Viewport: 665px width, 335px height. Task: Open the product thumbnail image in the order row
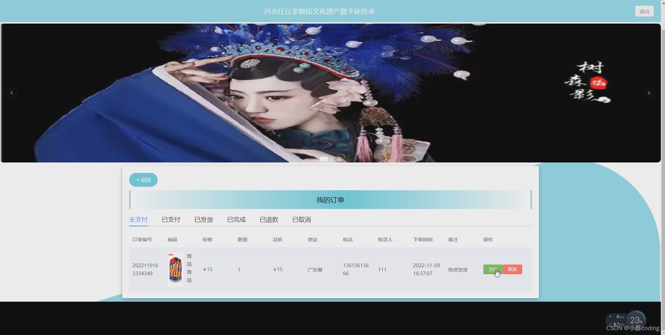click(175, 269)
